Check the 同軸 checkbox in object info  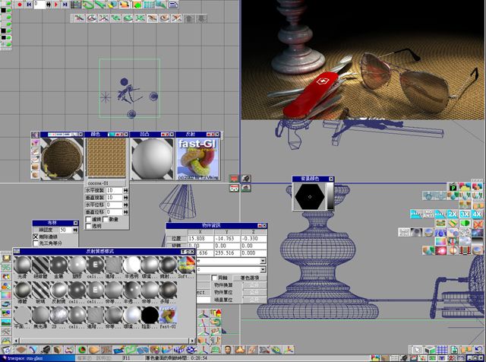pos(215,278)
